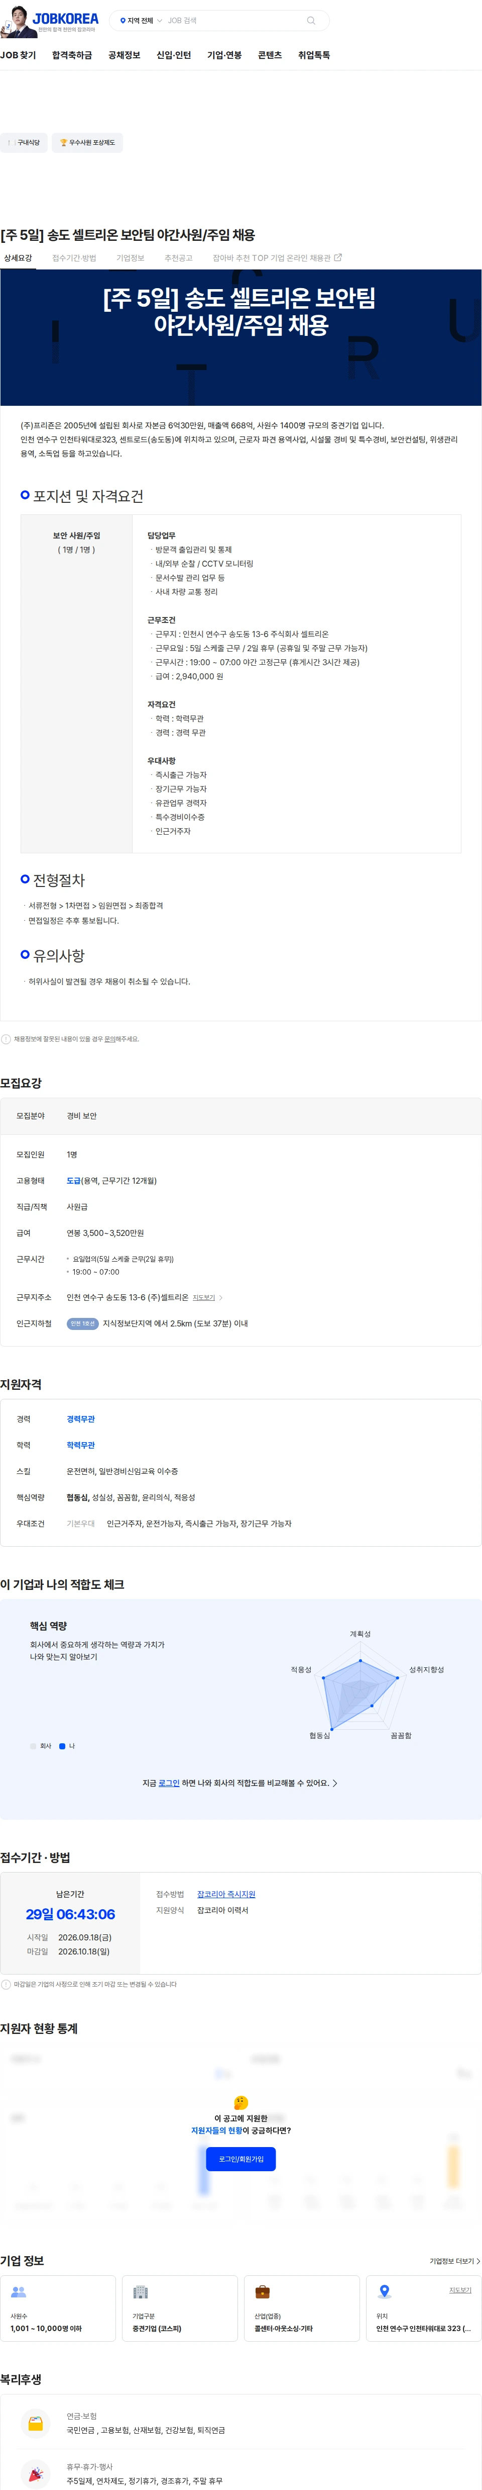482x2490 pixels.
Task: Click the job posting banner image
Action: click(x=240, y=337)
